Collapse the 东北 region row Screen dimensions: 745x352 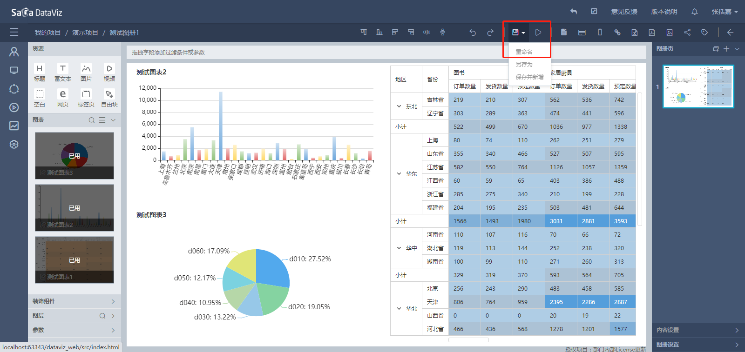click(399, 106)
